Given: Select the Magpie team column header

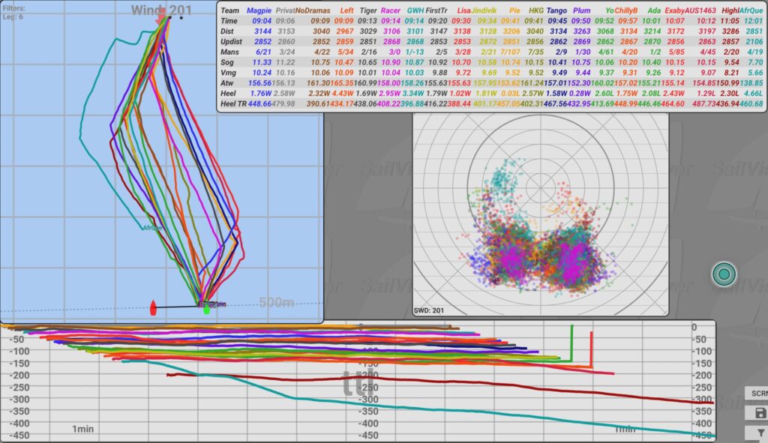Looking at the screenshot, I should pyautogui.click(x=259, y=10).
